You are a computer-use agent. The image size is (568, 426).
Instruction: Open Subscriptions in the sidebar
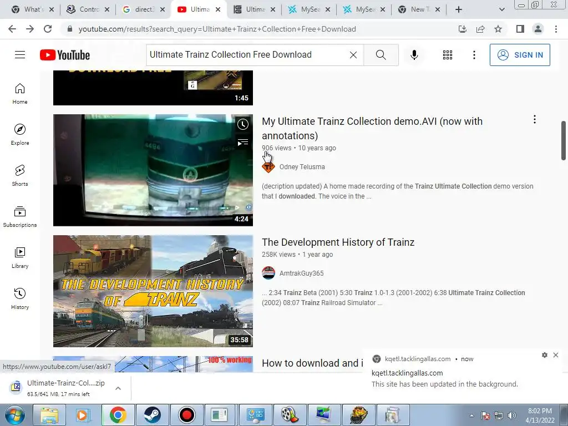click(x=20, y=217)
